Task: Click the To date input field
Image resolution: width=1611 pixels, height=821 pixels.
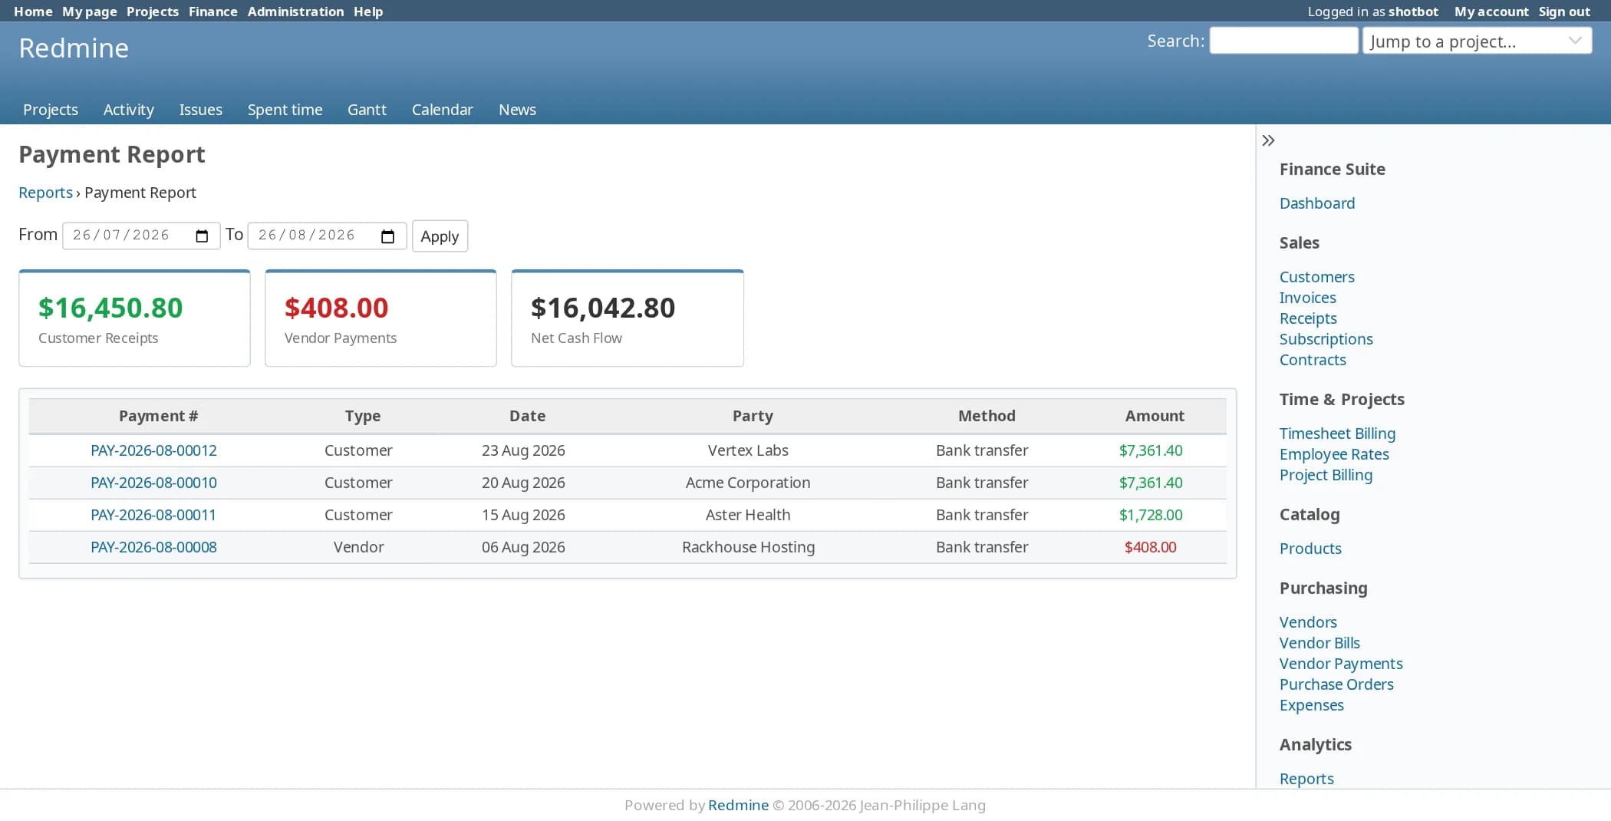Action: coord(327,236)
